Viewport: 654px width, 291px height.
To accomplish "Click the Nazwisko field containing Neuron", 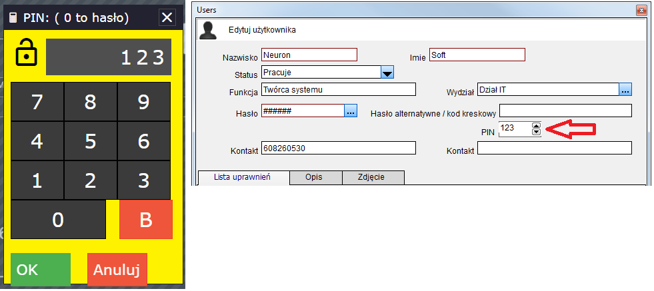I will [309, 55].
